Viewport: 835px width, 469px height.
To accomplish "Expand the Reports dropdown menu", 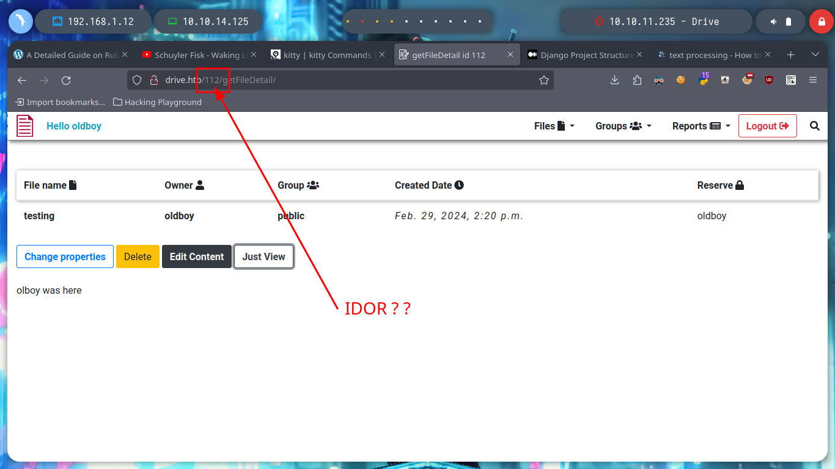I will (701, 126).
